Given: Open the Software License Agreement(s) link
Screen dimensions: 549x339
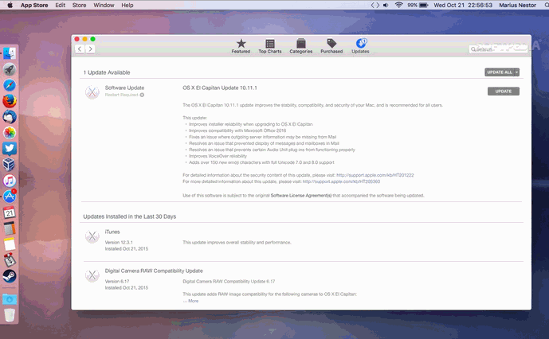Looking at the screenshot, I should pyautogui.click(x=301, y=196).
